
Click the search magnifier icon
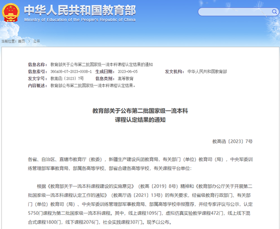coord(274,12)
